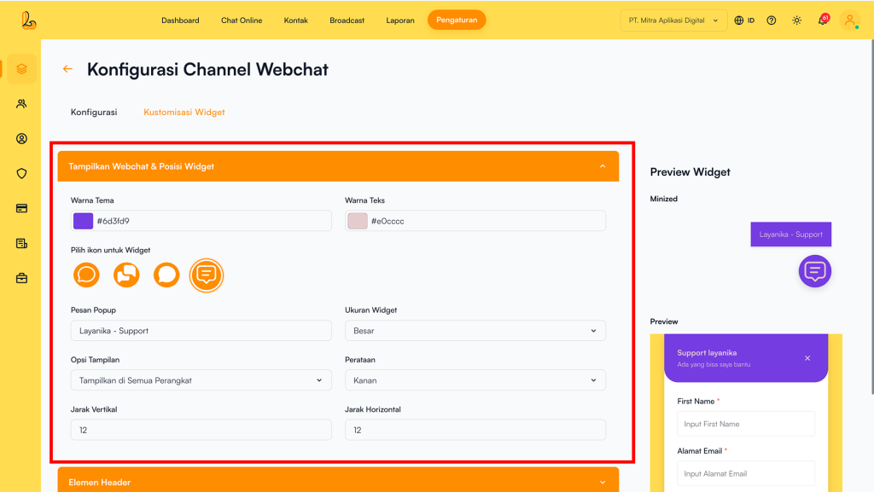Toggle the light/dark theme sun icon
874x492 pixels.
(x=796, y=20)
